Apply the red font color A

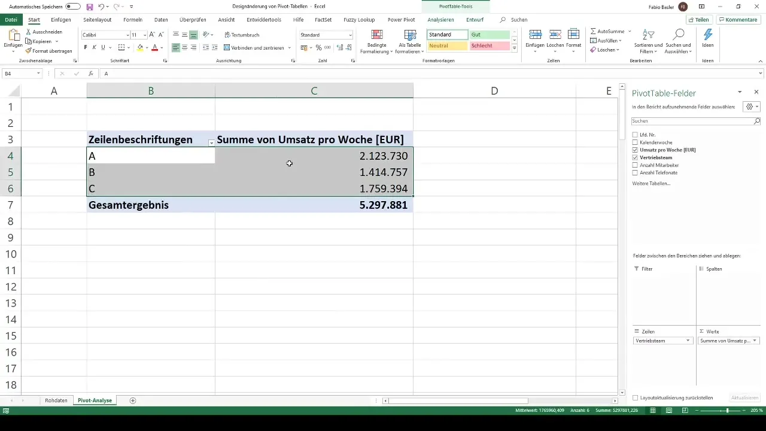pos(154,47)
